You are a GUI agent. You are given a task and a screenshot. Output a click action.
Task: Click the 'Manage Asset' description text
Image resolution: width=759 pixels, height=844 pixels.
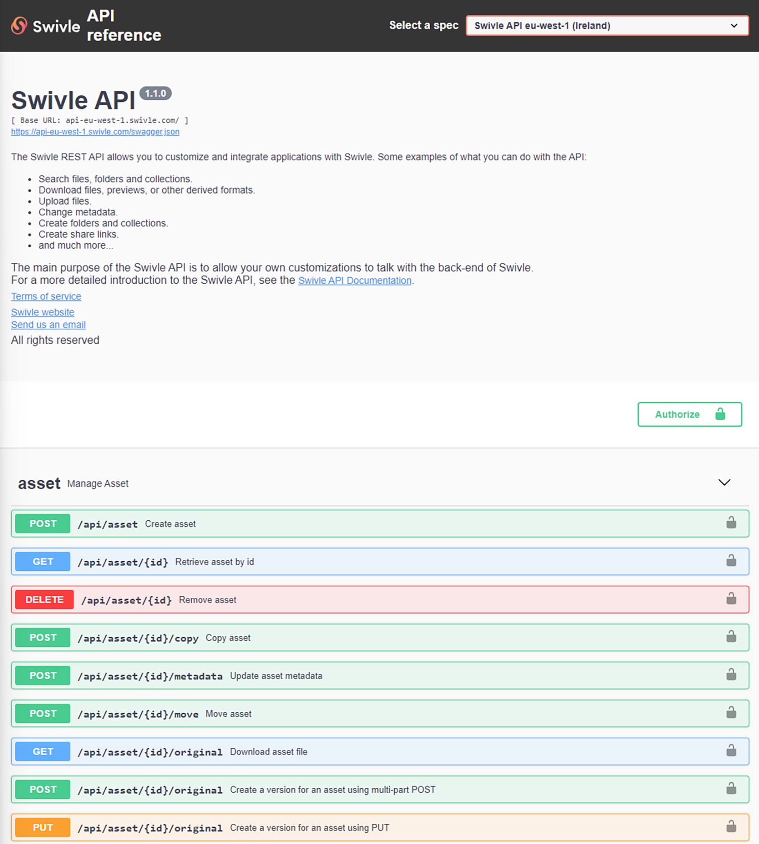(x=98, y=484)
